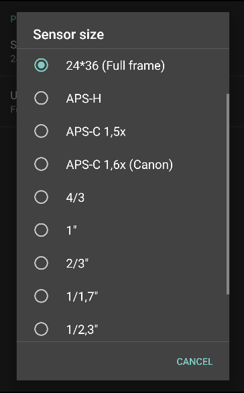Click the "APS-H" option label
The width and height of the screenshot is (244, 393).
coord(84,98)
